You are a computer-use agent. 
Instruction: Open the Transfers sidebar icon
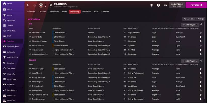point(5,68)
